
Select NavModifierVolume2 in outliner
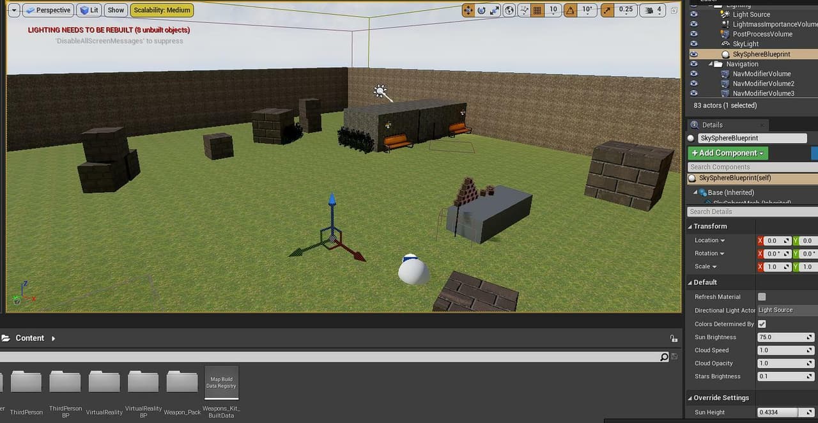[763, 84]
